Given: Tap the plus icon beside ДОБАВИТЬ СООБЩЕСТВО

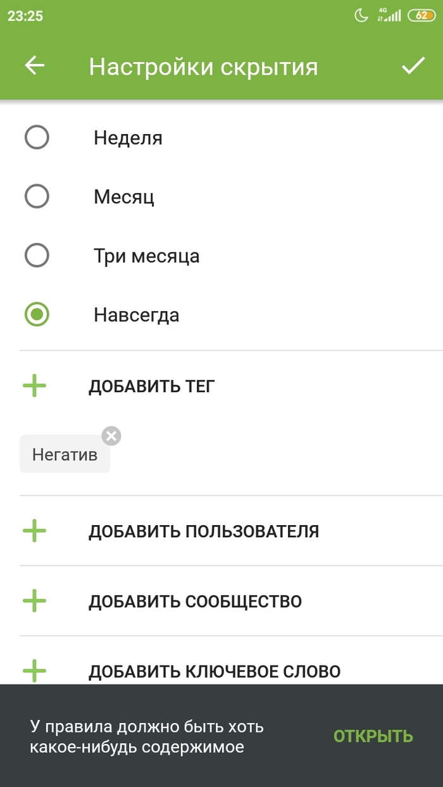Looking at the screenshot, I should click(36, 601).
